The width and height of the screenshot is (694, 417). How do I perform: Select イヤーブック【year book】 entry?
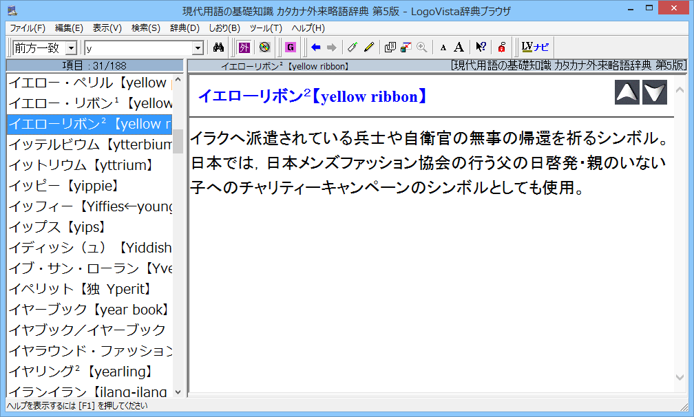coord(88,310)
